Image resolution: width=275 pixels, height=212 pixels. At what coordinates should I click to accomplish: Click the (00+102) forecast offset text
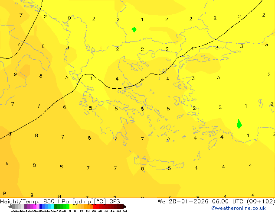[261, 202]
